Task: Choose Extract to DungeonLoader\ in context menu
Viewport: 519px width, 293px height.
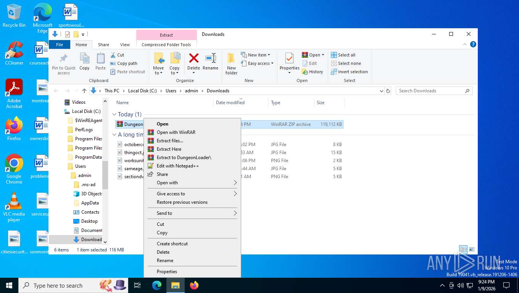Action: [192, 158]
